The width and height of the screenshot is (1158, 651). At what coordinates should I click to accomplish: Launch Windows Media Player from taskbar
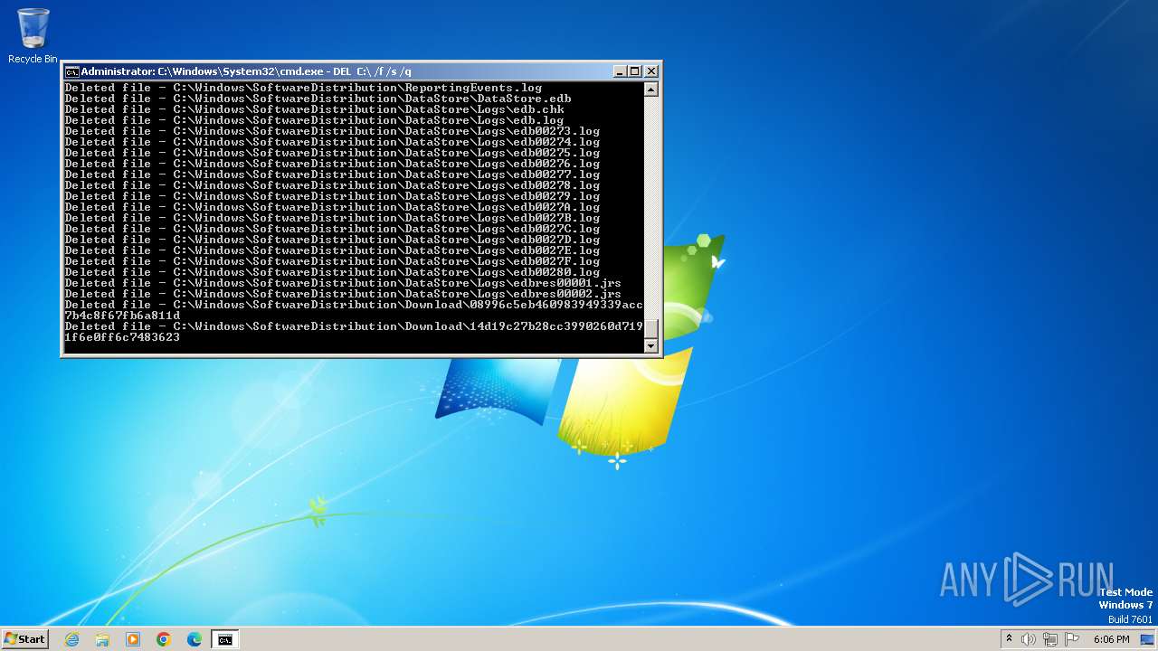(x=133, y=639)
